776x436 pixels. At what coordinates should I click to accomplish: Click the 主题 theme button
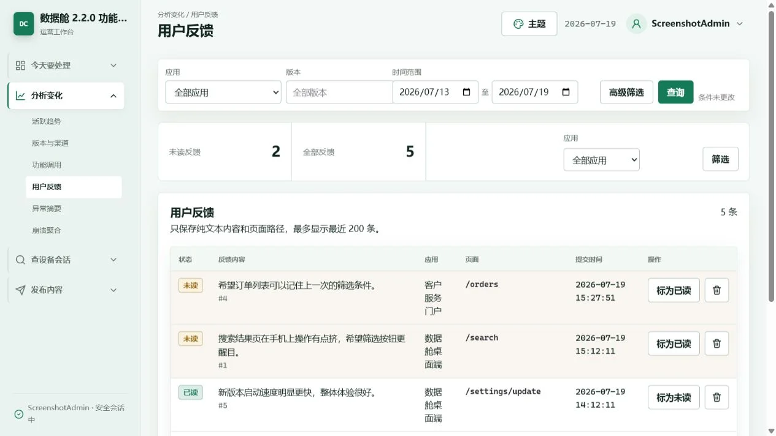pyautogui.click(x=529, y=24)
